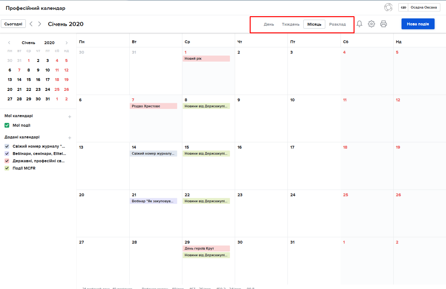Open the notifications bell icon
446x289 pixels.
coord(359,24)
